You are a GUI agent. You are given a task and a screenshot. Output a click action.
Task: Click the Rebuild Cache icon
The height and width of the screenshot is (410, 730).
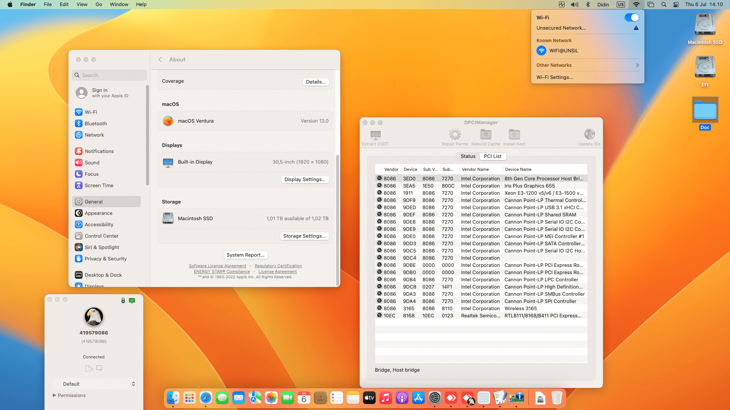486,135
